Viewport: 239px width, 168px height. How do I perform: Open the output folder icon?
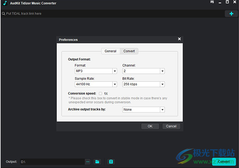tap(97, 162)
